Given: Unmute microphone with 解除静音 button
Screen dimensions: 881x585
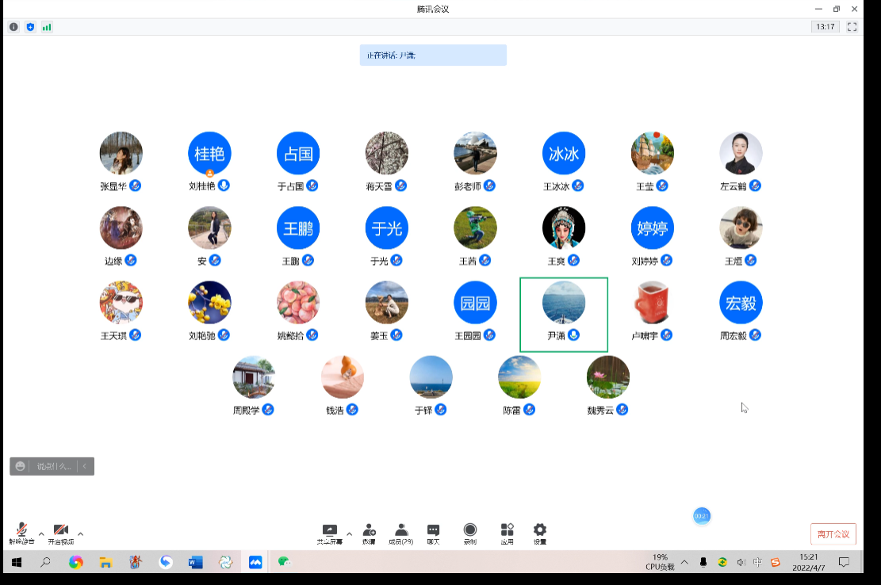Looking at the screenshot, I should (21, 532).
